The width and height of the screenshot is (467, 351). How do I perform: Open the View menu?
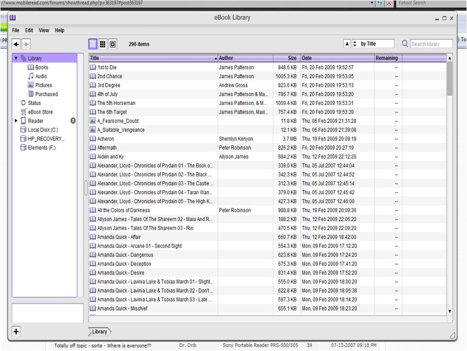pyautogui.click(x=44, y=30)
